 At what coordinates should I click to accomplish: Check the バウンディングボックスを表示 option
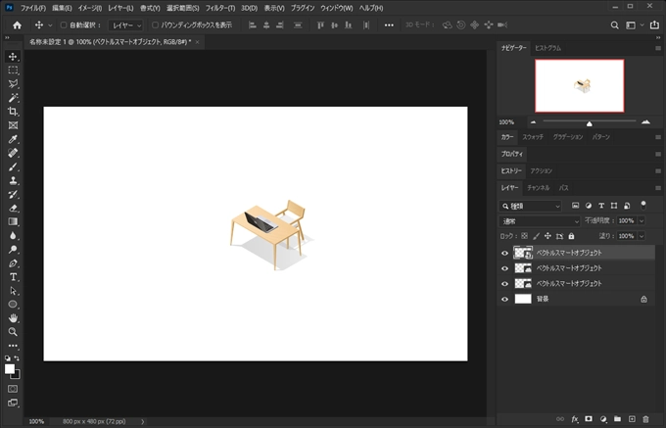pyautogui.click(x=155, y=25)
